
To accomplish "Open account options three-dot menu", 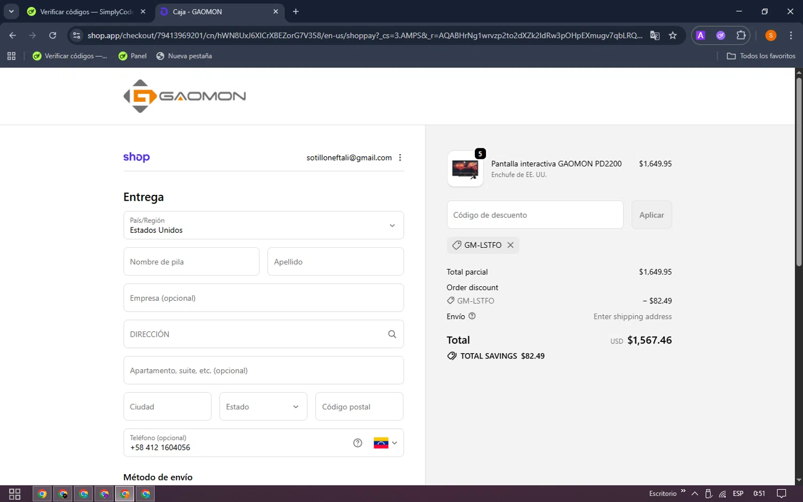I will (x=400, y=157).
